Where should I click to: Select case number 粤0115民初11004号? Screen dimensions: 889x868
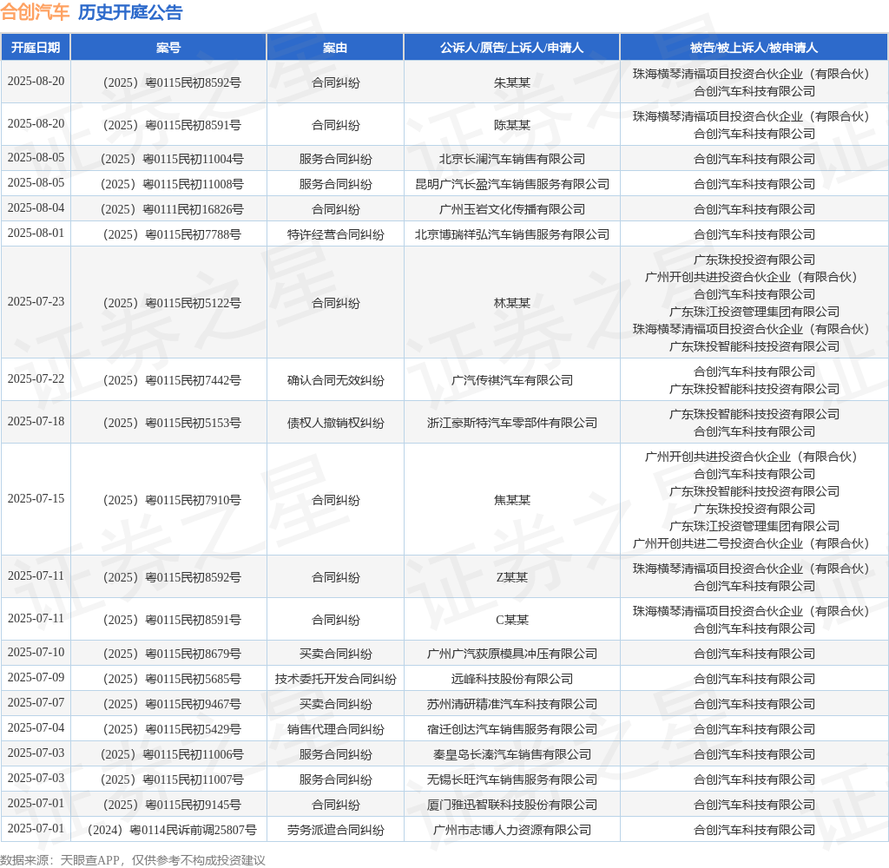[x=172, y=159]
